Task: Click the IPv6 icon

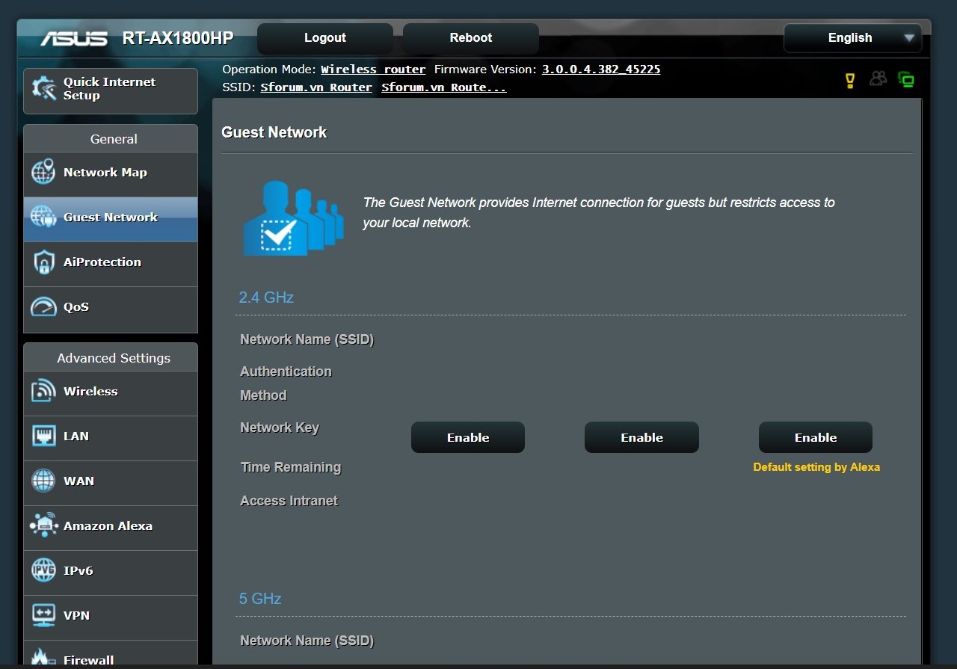Action: tap(43, 570)
